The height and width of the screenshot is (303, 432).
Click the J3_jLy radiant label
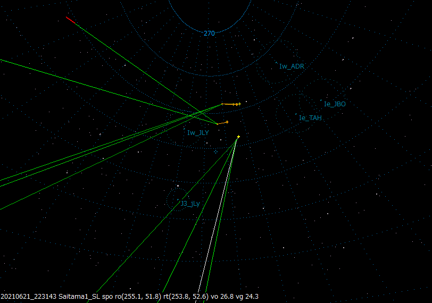(x=190, y=204)
